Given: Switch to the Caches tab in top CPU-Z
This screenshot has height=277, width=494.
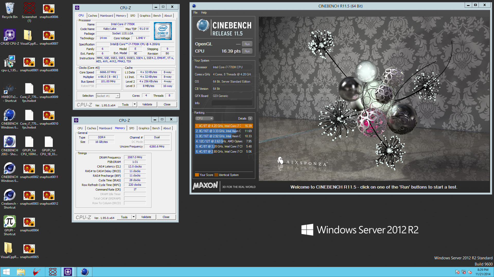Looking at the screenshot, I should 92,16.
